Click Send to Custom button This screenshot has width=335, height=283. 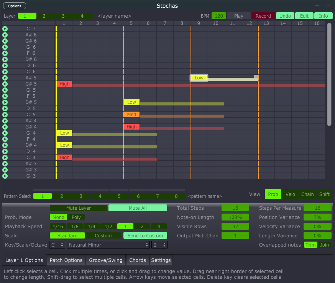click(145, 235)
